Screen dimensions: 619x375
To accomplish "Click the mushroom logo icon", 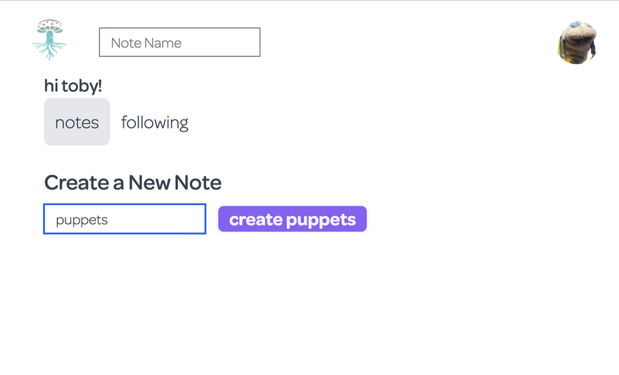I will pyautogui.click(x=49, y=39).
